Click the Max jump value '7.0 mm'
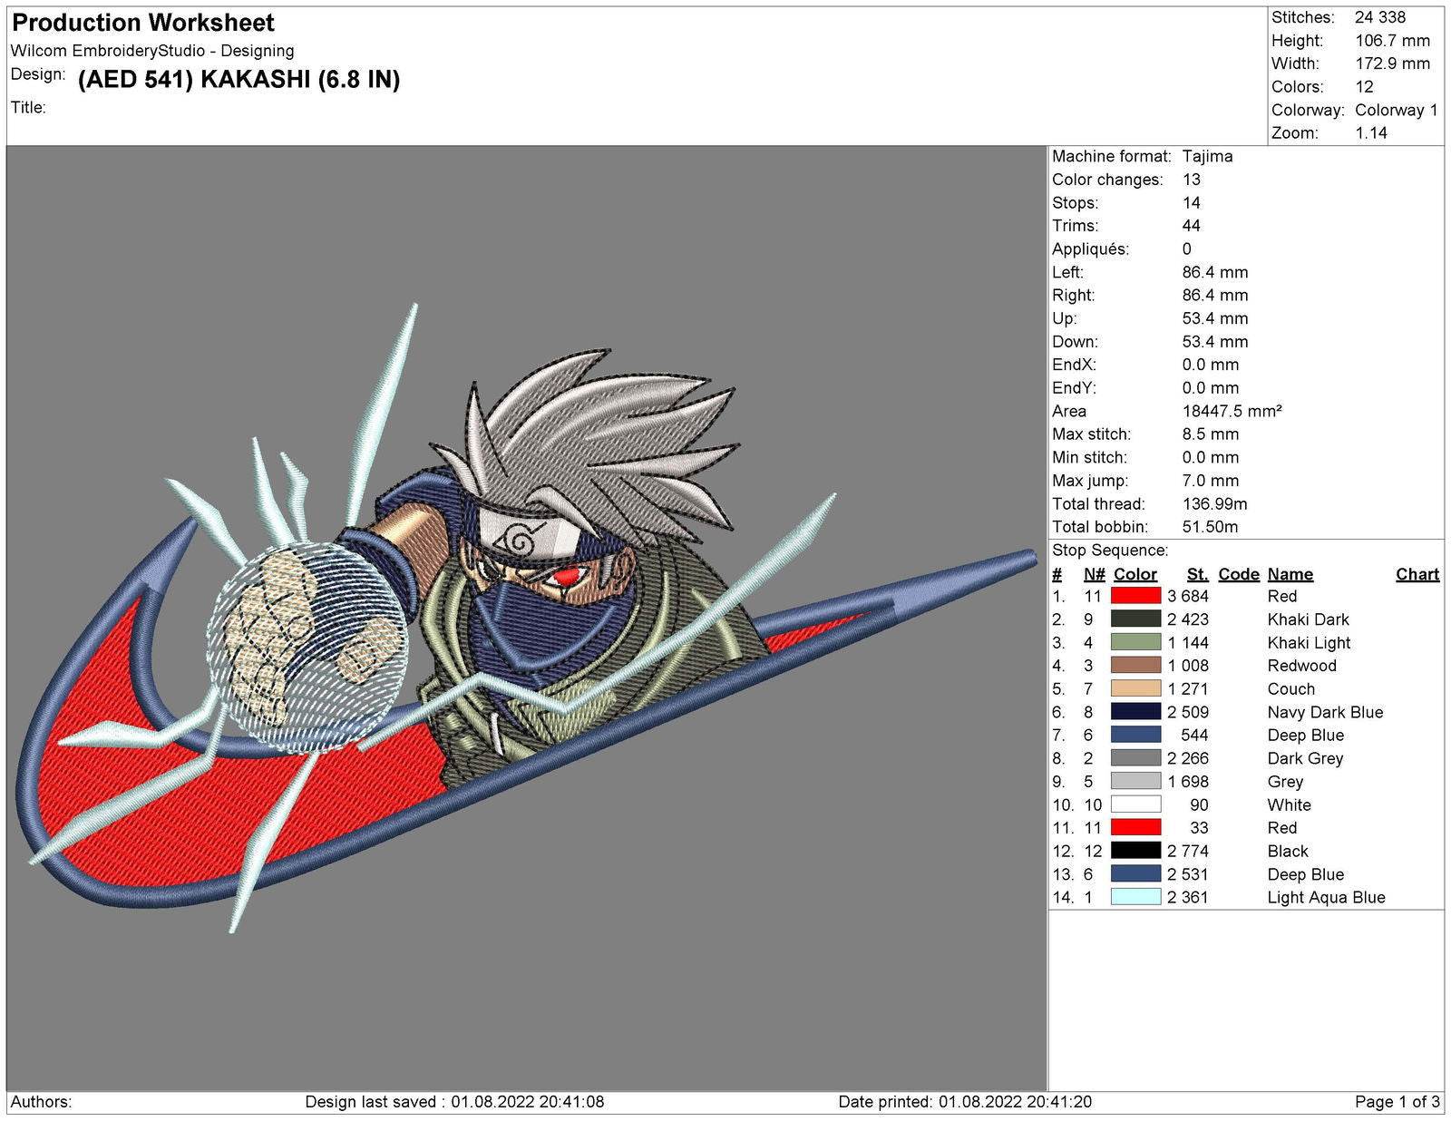Viewport: 1451px width, 1121px height. (1211, 481)
